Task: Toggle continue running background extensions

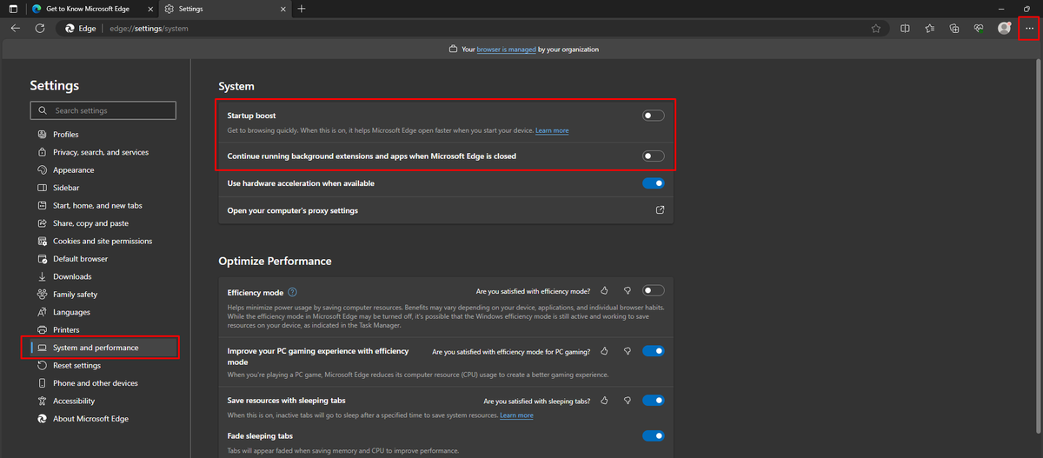Action: 654,156
